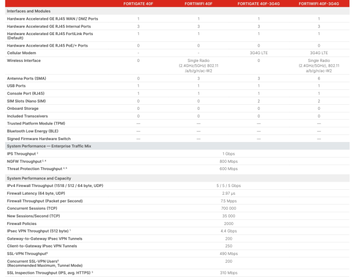Click the SIM Slots (Nano SIM) label

[x=29, y=101]
